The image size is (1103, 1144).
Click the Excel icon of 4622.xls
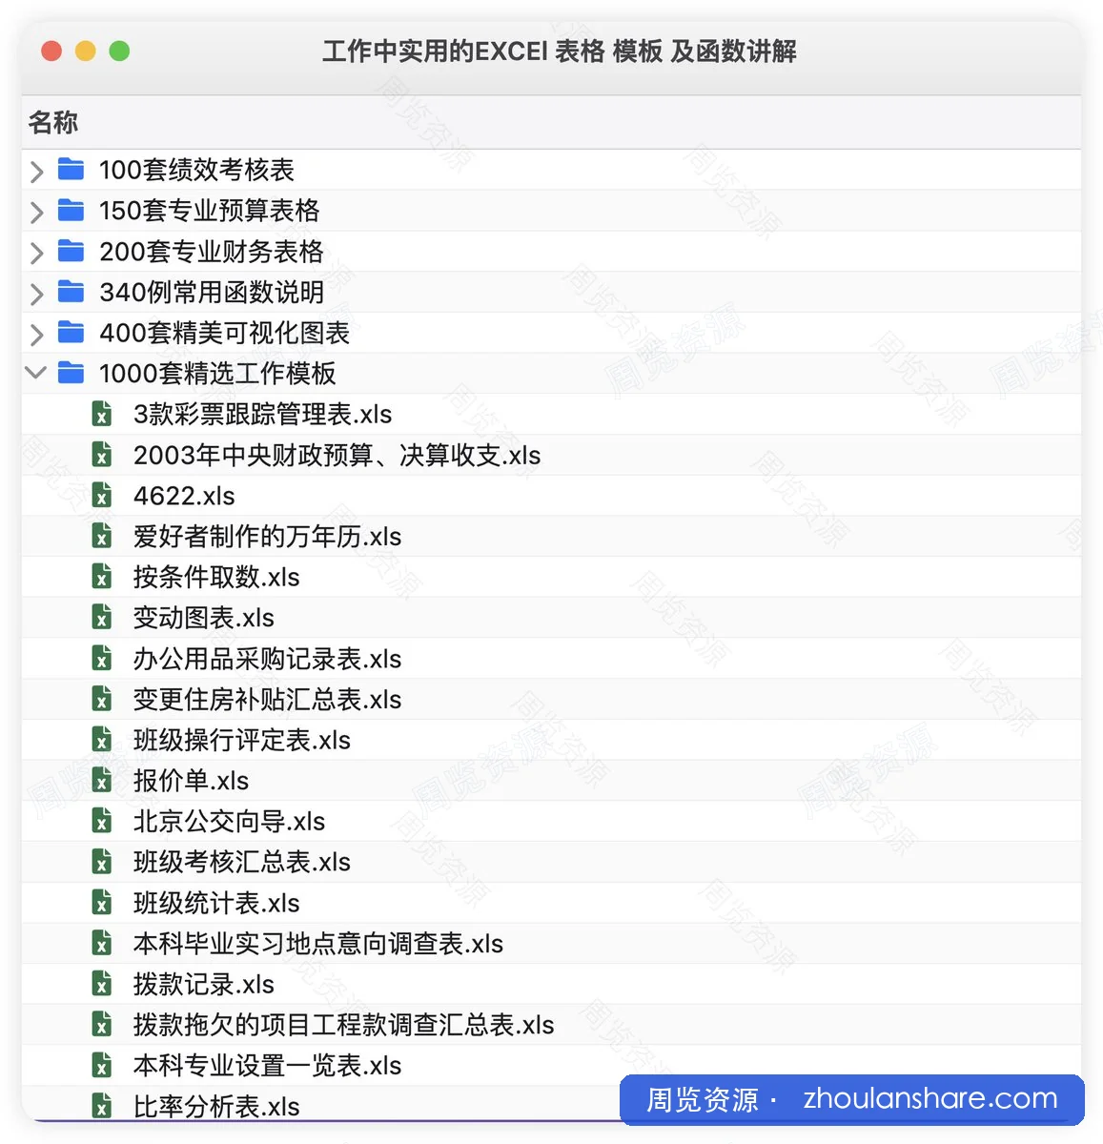click(x=101, y=495)
